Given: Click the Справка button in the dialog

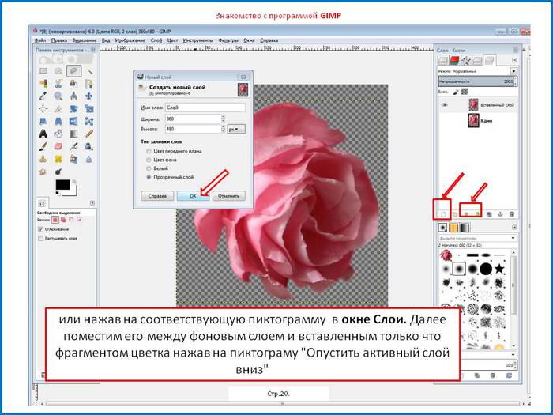Looking at the screenshot, I should (x=157, y=196).
